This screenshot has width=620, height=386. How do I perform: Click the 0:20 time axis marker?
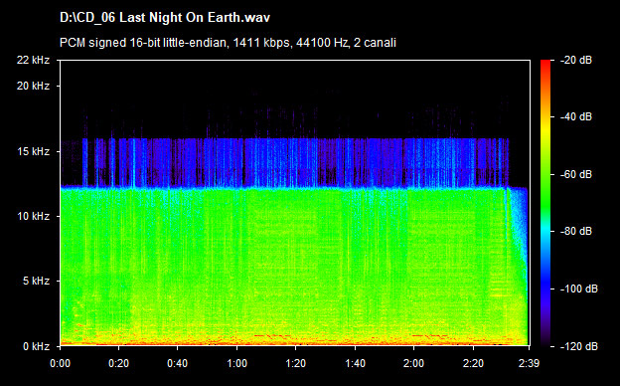[x=119, y=363]
